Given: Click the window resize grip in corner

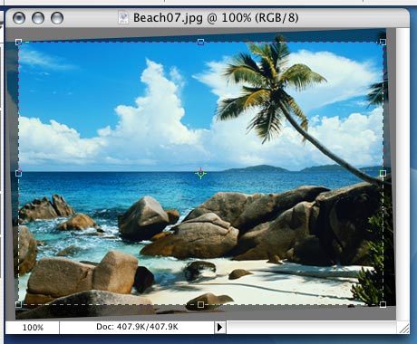Looking at the screenshot, I should click(403, 328).
